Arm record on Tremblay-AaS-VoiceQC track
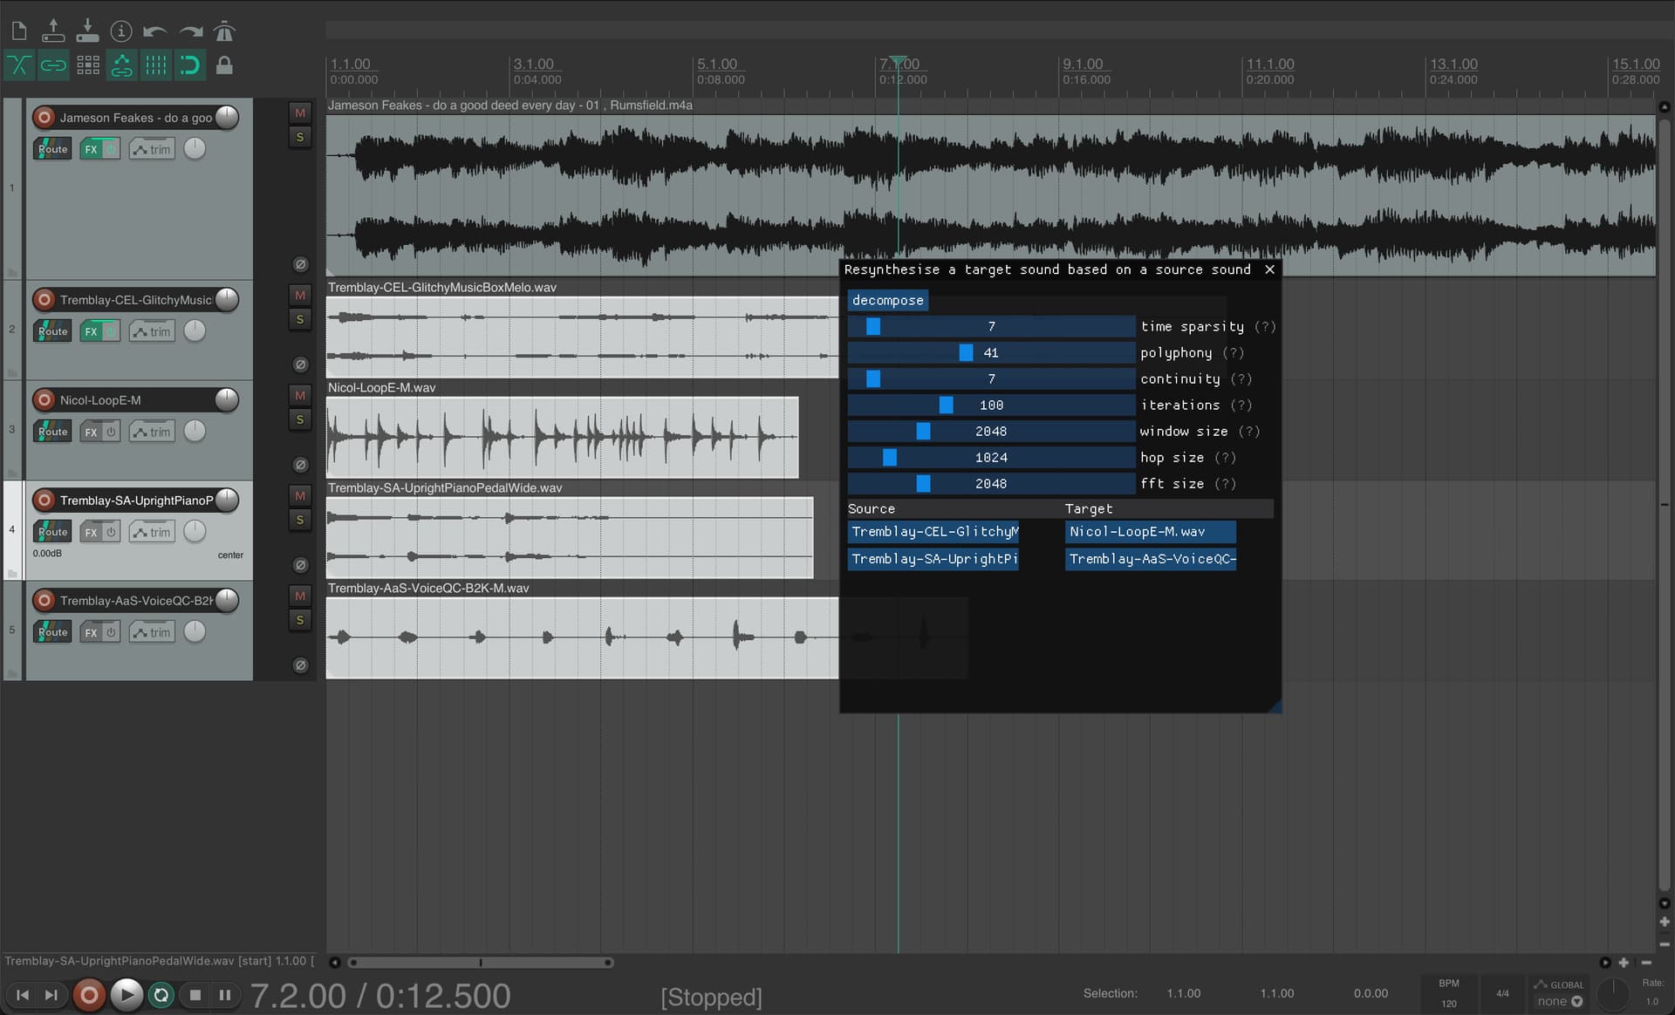The height and width of the screenshot is (1015, 1675). click(44, 600)
